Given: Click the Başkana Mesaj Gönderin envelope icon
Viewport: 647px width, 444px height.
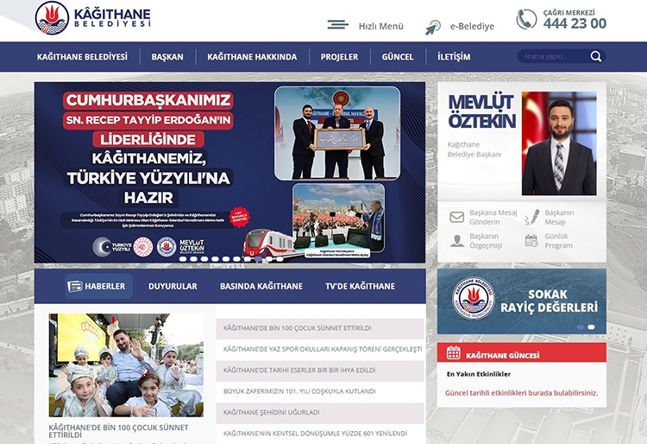Looking at the screenshot, I should coord(456,218).
